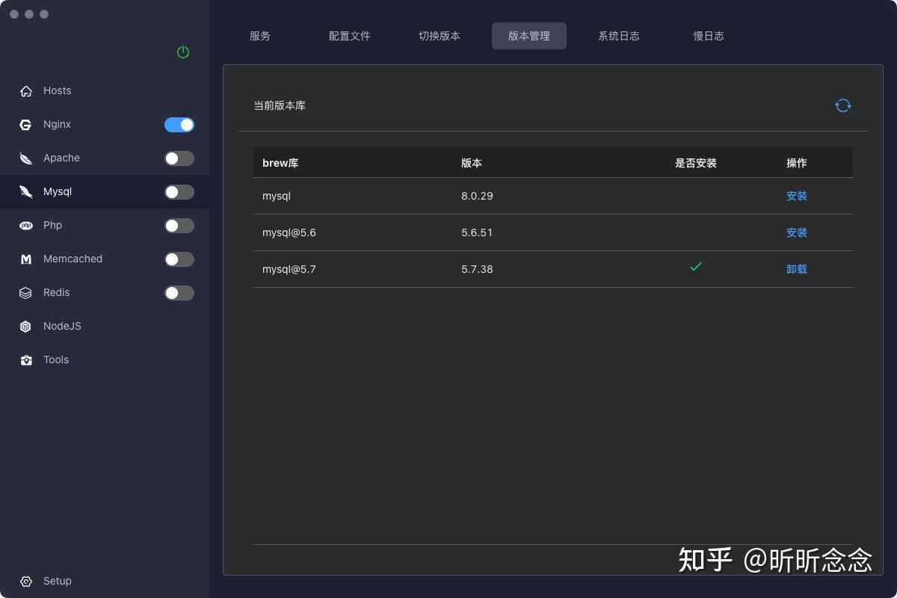The height and width of the screenshot is (598, 897).
Task: Enable the Apache service toggle
Action: click(179, 158)
